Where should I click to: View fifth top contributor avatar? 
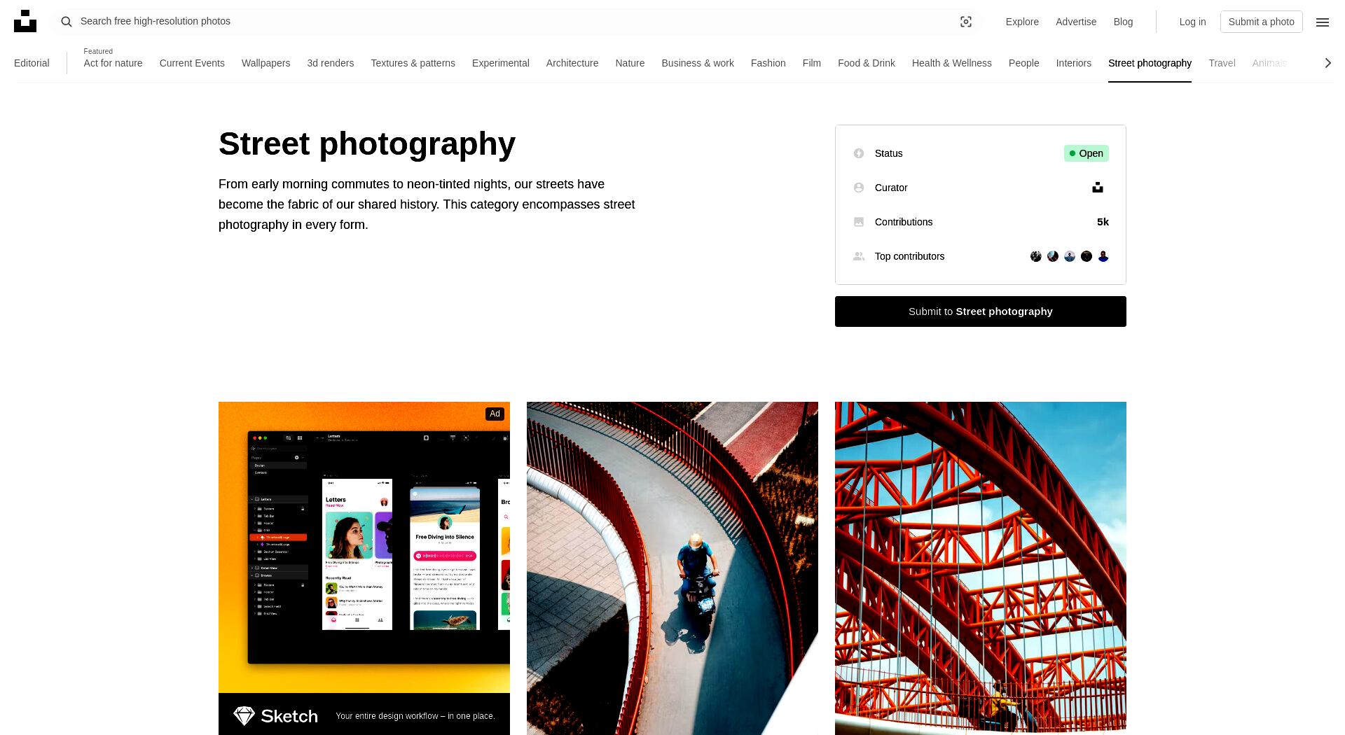(x=1103, y=256)
